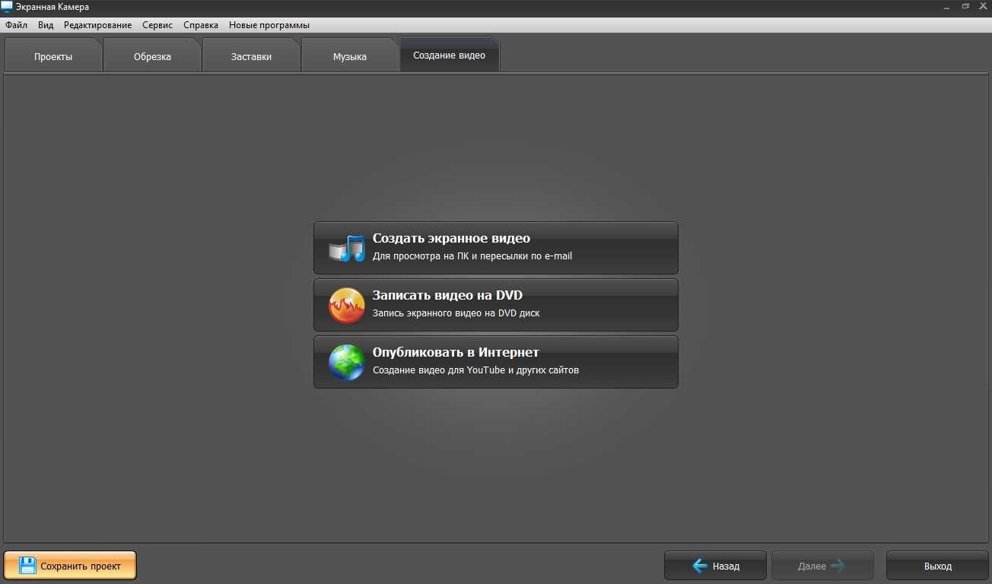The width and height of the screenshot is (992, 584).
Task: Open the Вид menu
Action: [x=46, y=25]
